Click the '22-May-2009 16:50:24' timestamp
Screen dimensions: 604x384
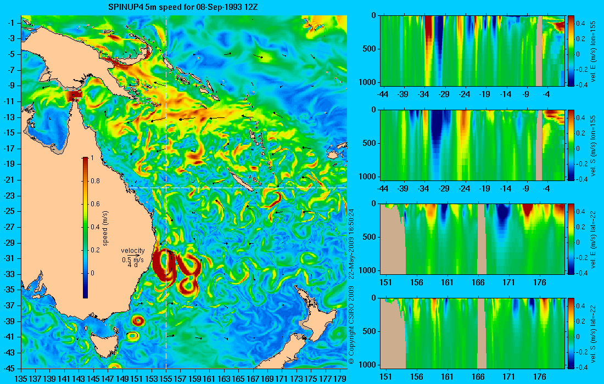click(351, 243)
